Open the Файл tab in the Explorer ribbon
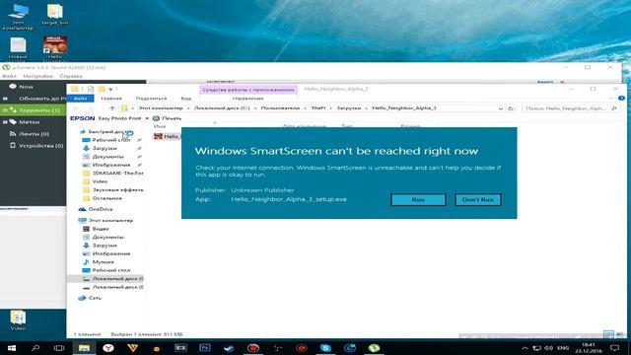 coord(80,99)
